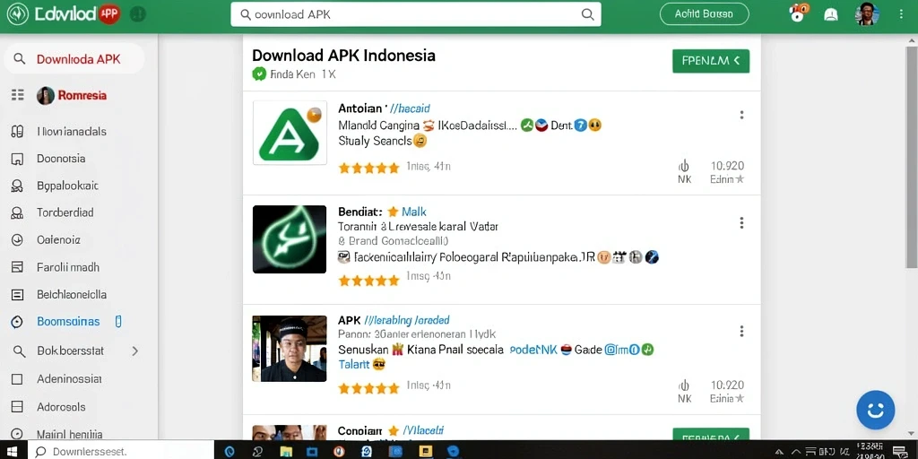918x459 pixels.
Task: Open the notifications bell icon in header
Action: pos(831,14)
